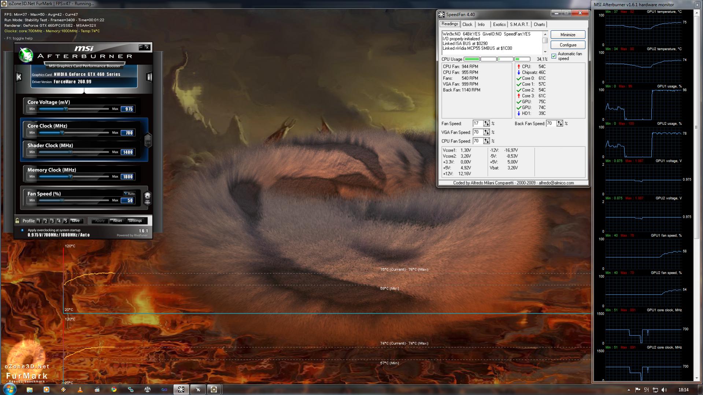The height and width of the screenshot is (395, 703).
Task: Toggle the clock Link button in Afterburner
Action: pos(148,140)
